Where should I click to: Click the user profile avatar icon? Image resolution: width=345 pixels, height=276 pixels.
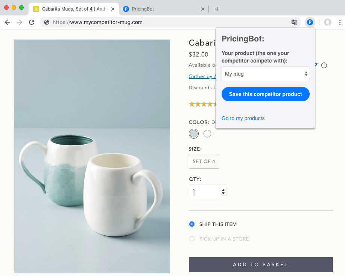[328, 22]
